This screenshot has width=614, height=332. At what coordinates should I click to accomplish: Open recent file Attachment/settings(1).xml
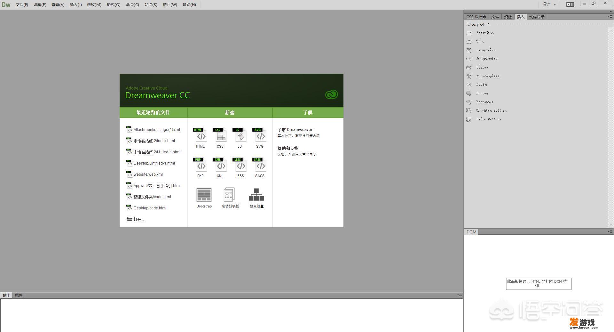point(153,130)
